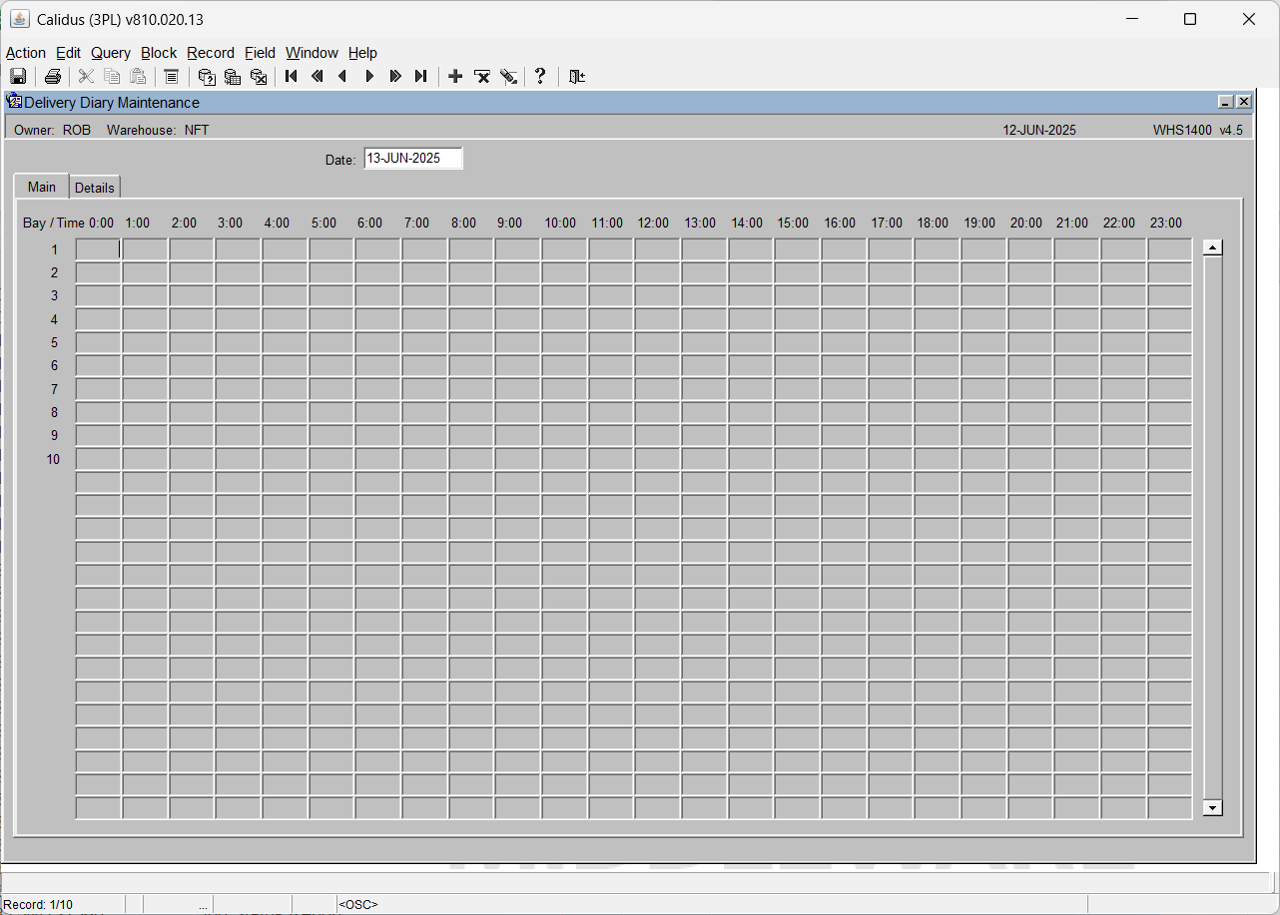Click the Exit door icon in the toolbar
This screenshot has width=1280, height=915.
(x=576, y=77)
